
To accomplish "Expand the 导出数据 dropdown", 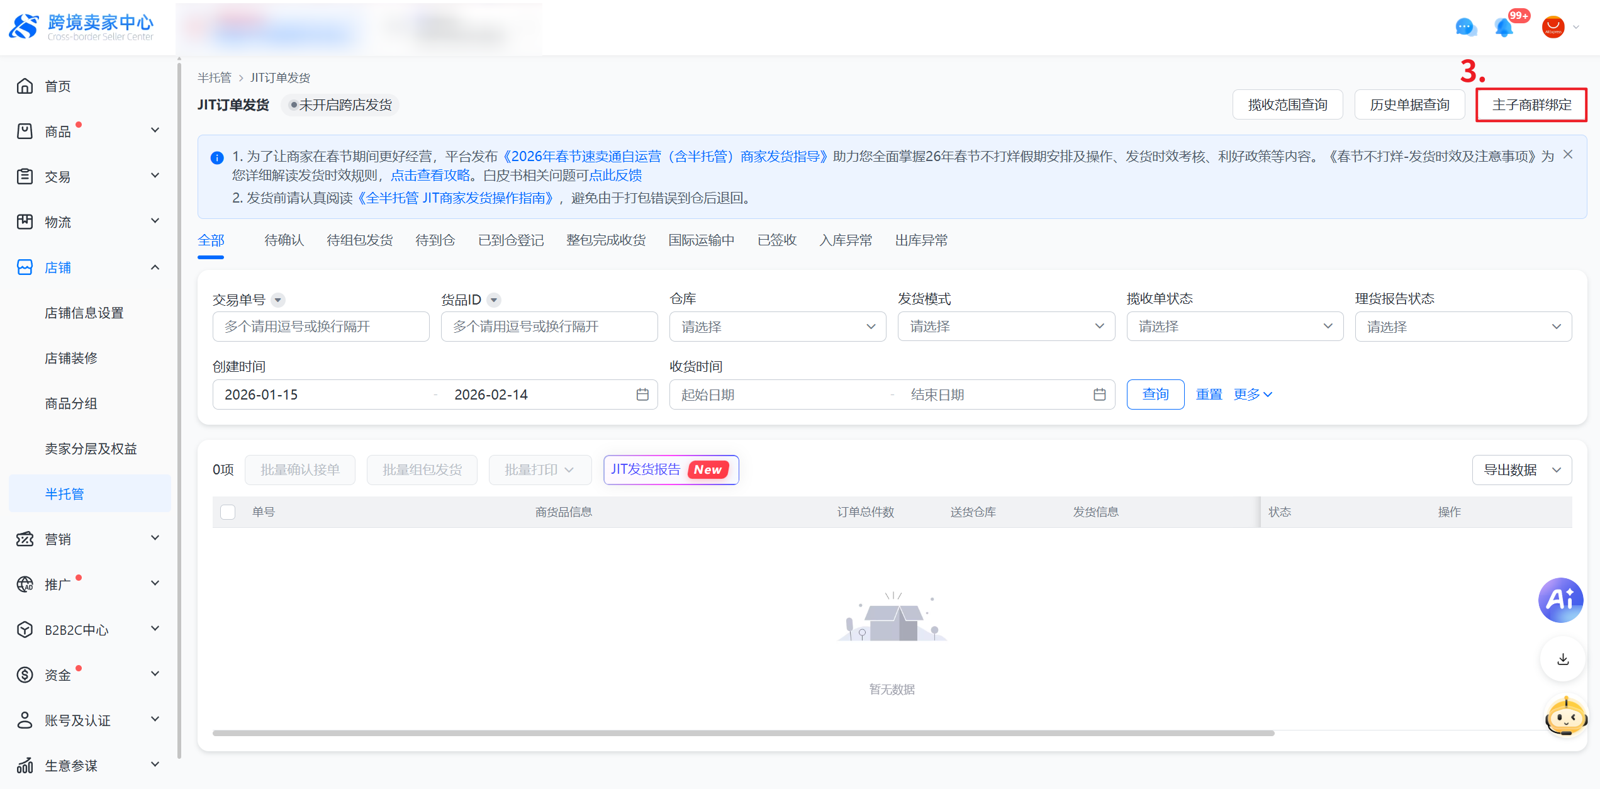I will [1521, 470].
